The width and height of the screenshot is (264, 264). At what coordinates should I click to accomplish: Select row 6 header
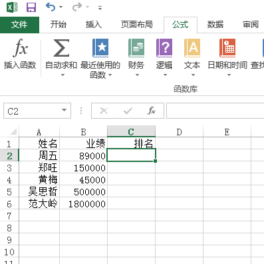pos(9,204)
